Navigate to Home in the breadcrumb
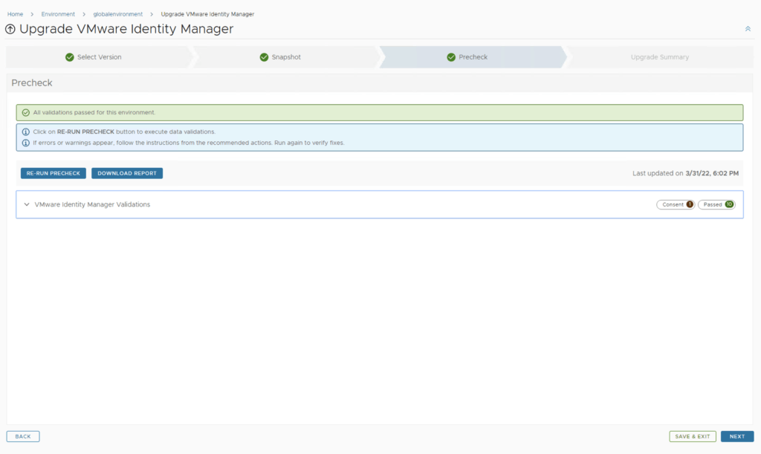Screen dimensions: 761x454 [x=15, y=14]
